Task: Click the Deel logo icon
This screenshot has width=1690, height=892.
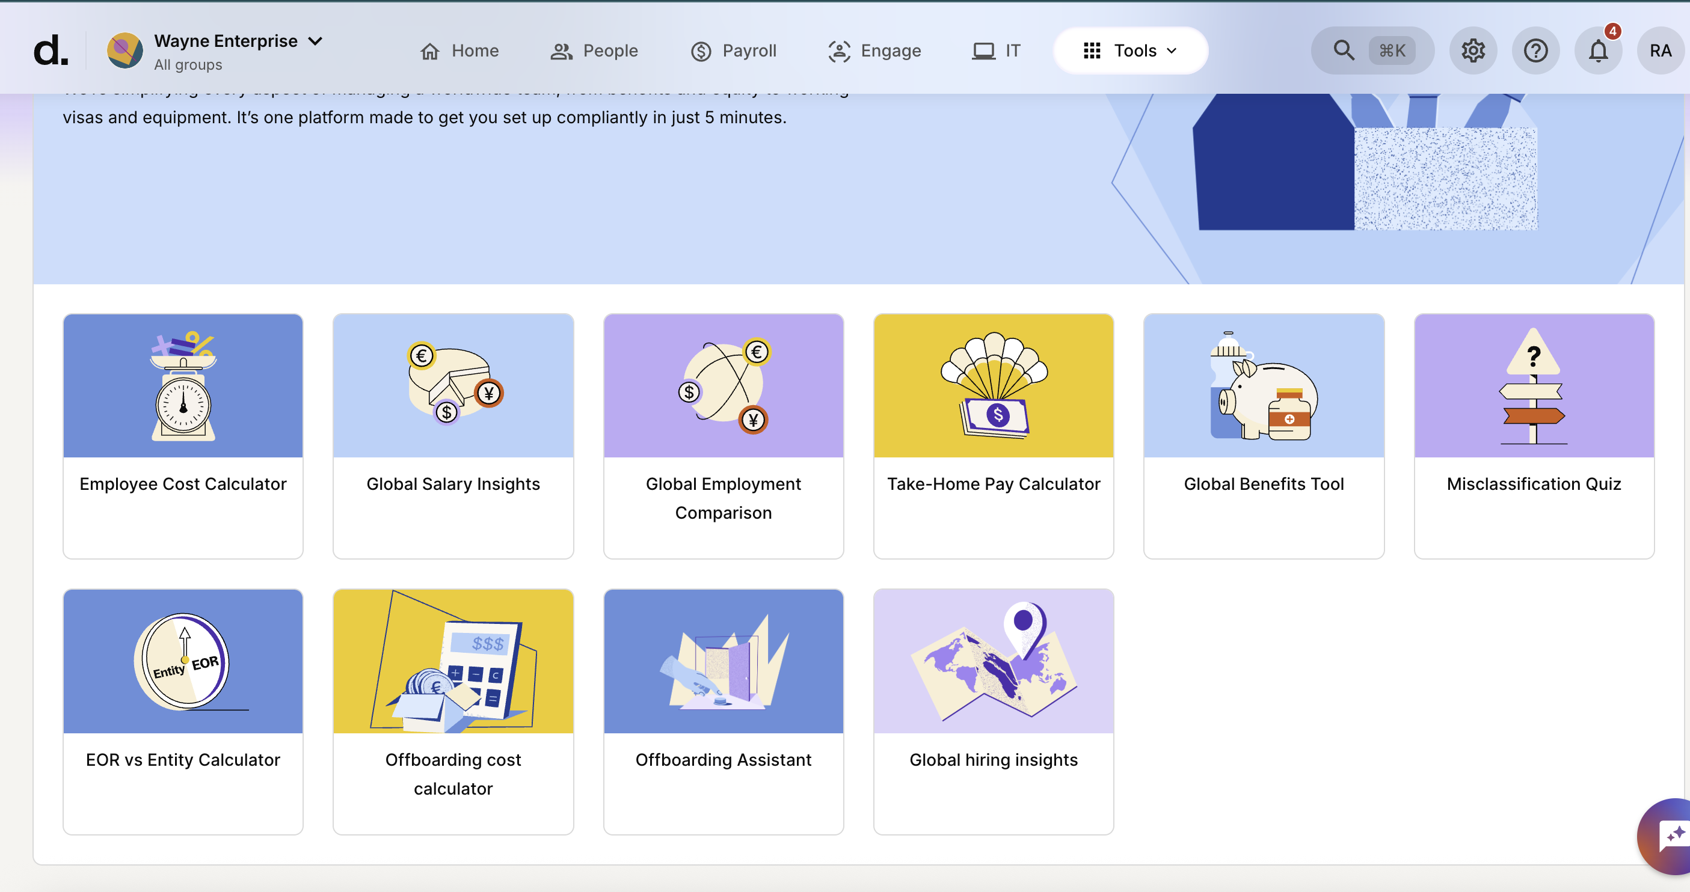Action: click(51, 50)
